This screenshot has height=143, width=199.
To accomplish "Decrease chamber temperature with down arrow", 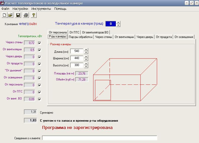I will [118, 25].
